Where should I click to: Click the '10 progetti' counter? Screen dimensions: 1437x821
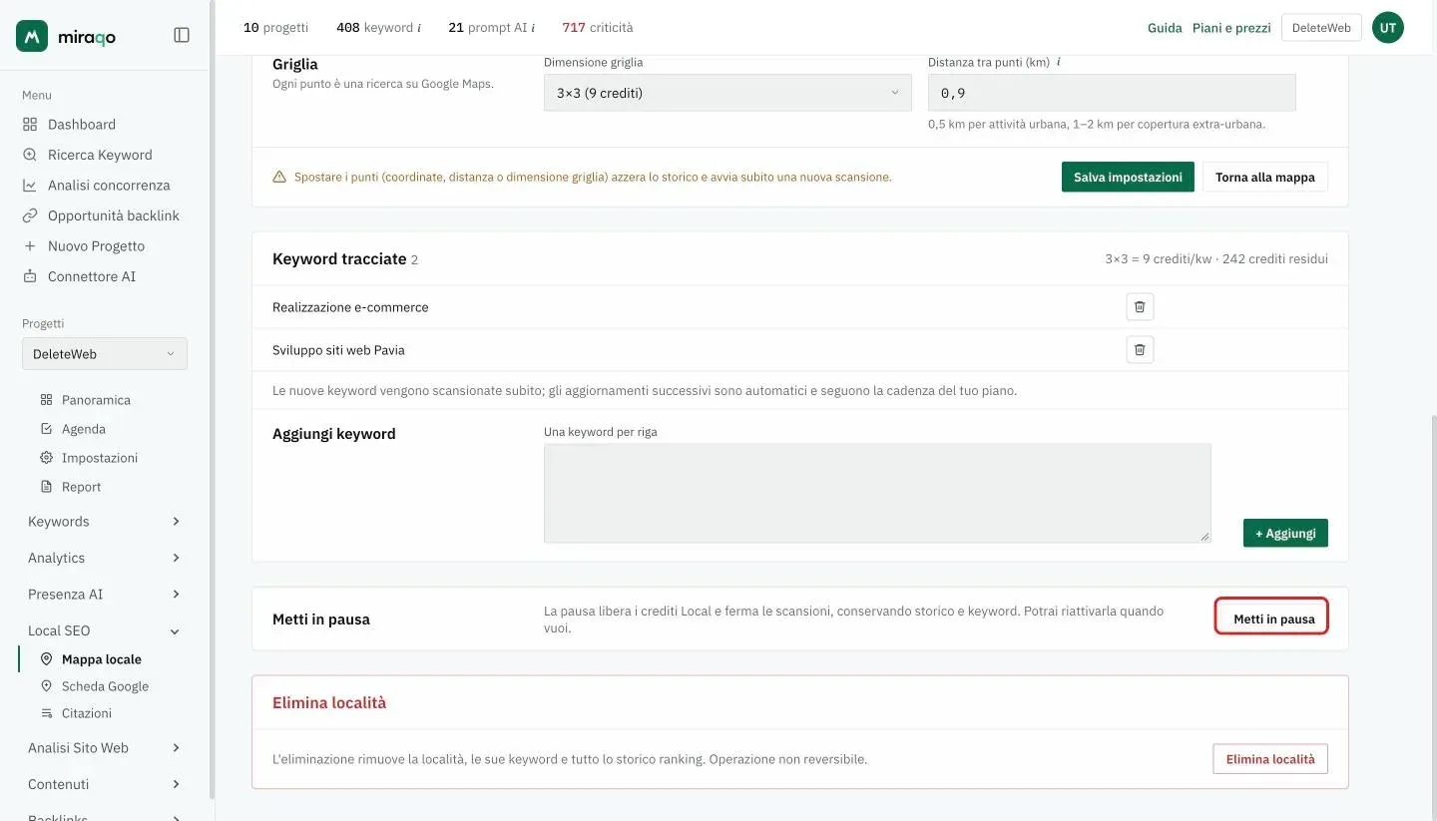pos(275,28)
